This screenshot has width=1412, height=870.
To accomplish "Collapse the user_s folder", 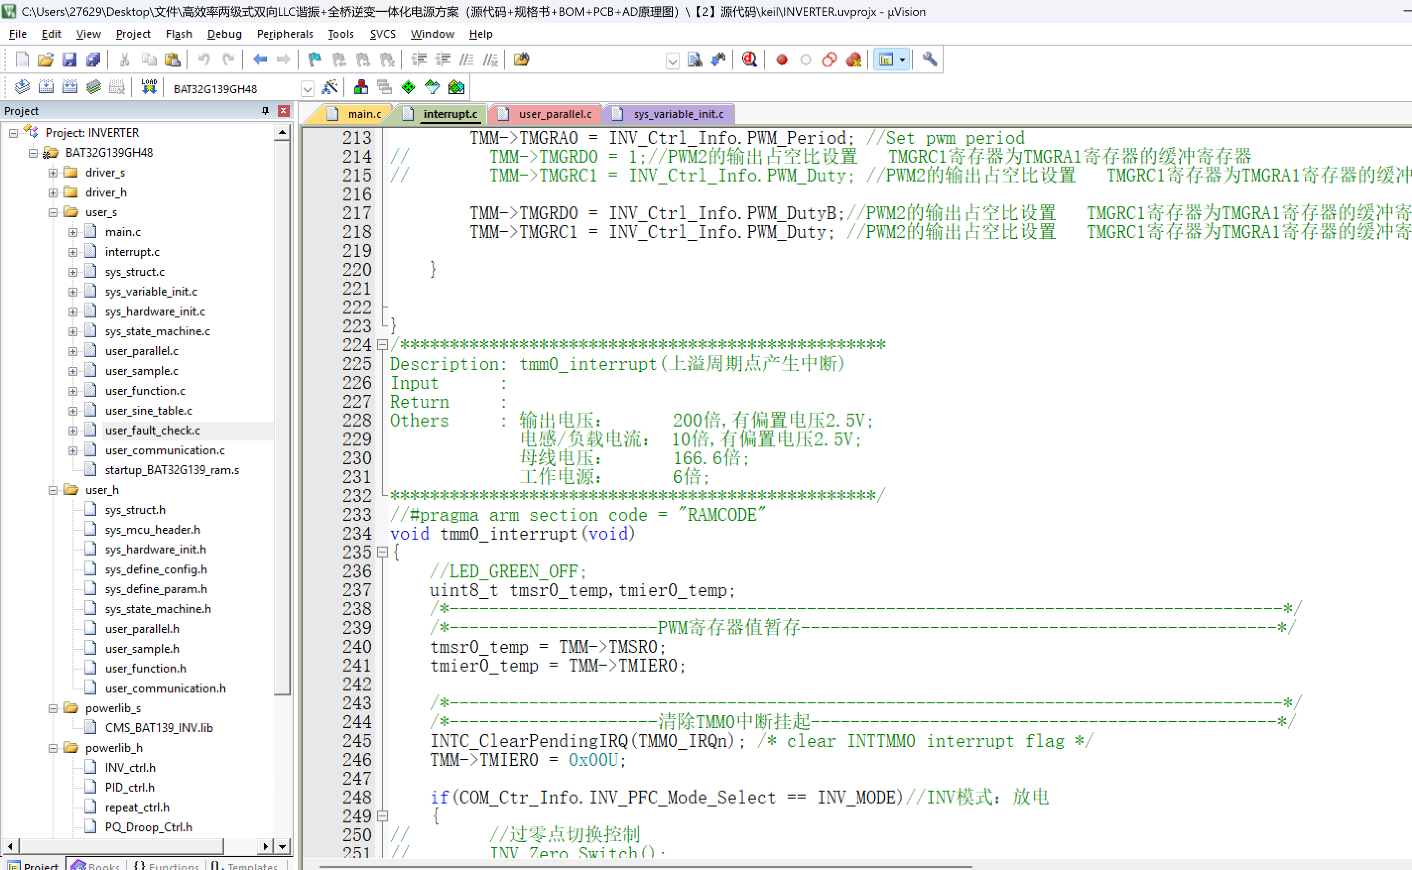I will point(53,213).
